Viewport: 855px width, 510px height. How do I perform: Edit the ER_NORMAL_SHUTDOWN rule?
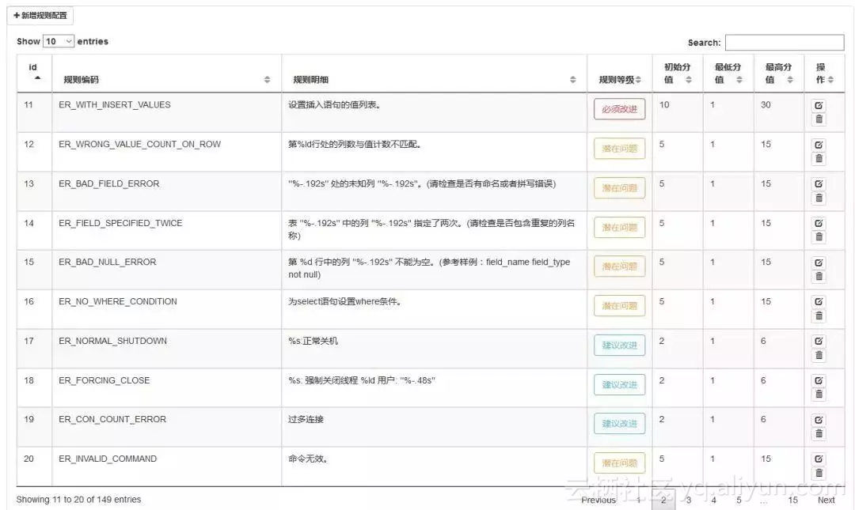coord(819,341)
